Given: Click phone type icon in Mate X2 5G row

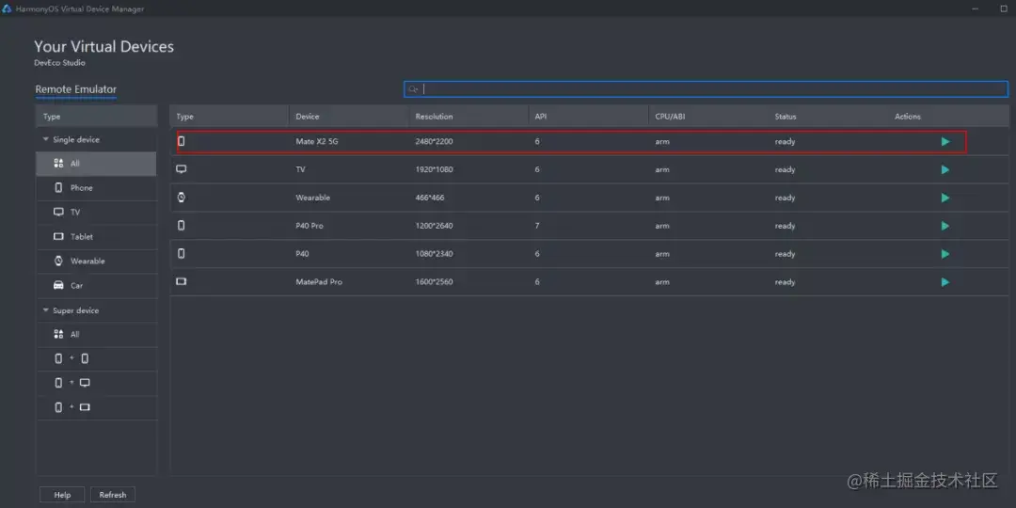Looking at the screenshot, I should coord(182,141).
